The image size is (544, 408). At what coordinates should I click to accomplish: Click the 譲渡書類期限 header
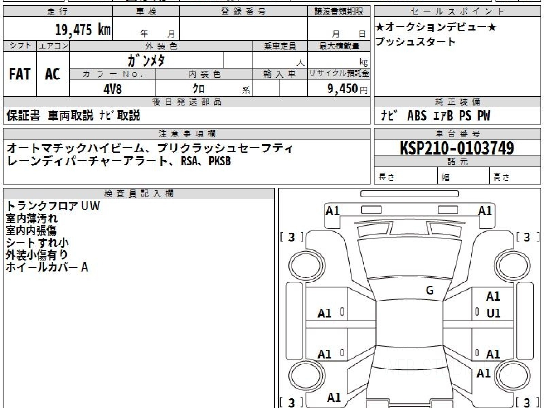[x=339, y=12]
